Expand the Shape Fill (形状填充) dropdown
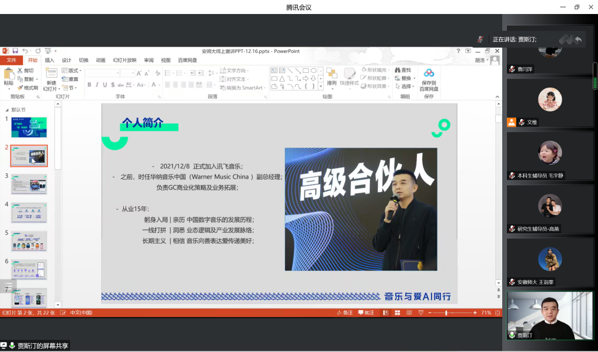Image resolution: width=598 pixels, height=352 pixels. (x=375, y=70)
